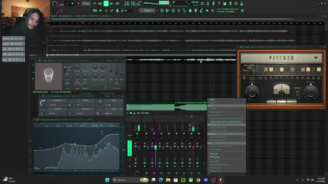Image resolution: width=328 pixels, height=184 pixels.
Task: Click the Threshold knob in Fruity Compressor
Action: [43, 103]
